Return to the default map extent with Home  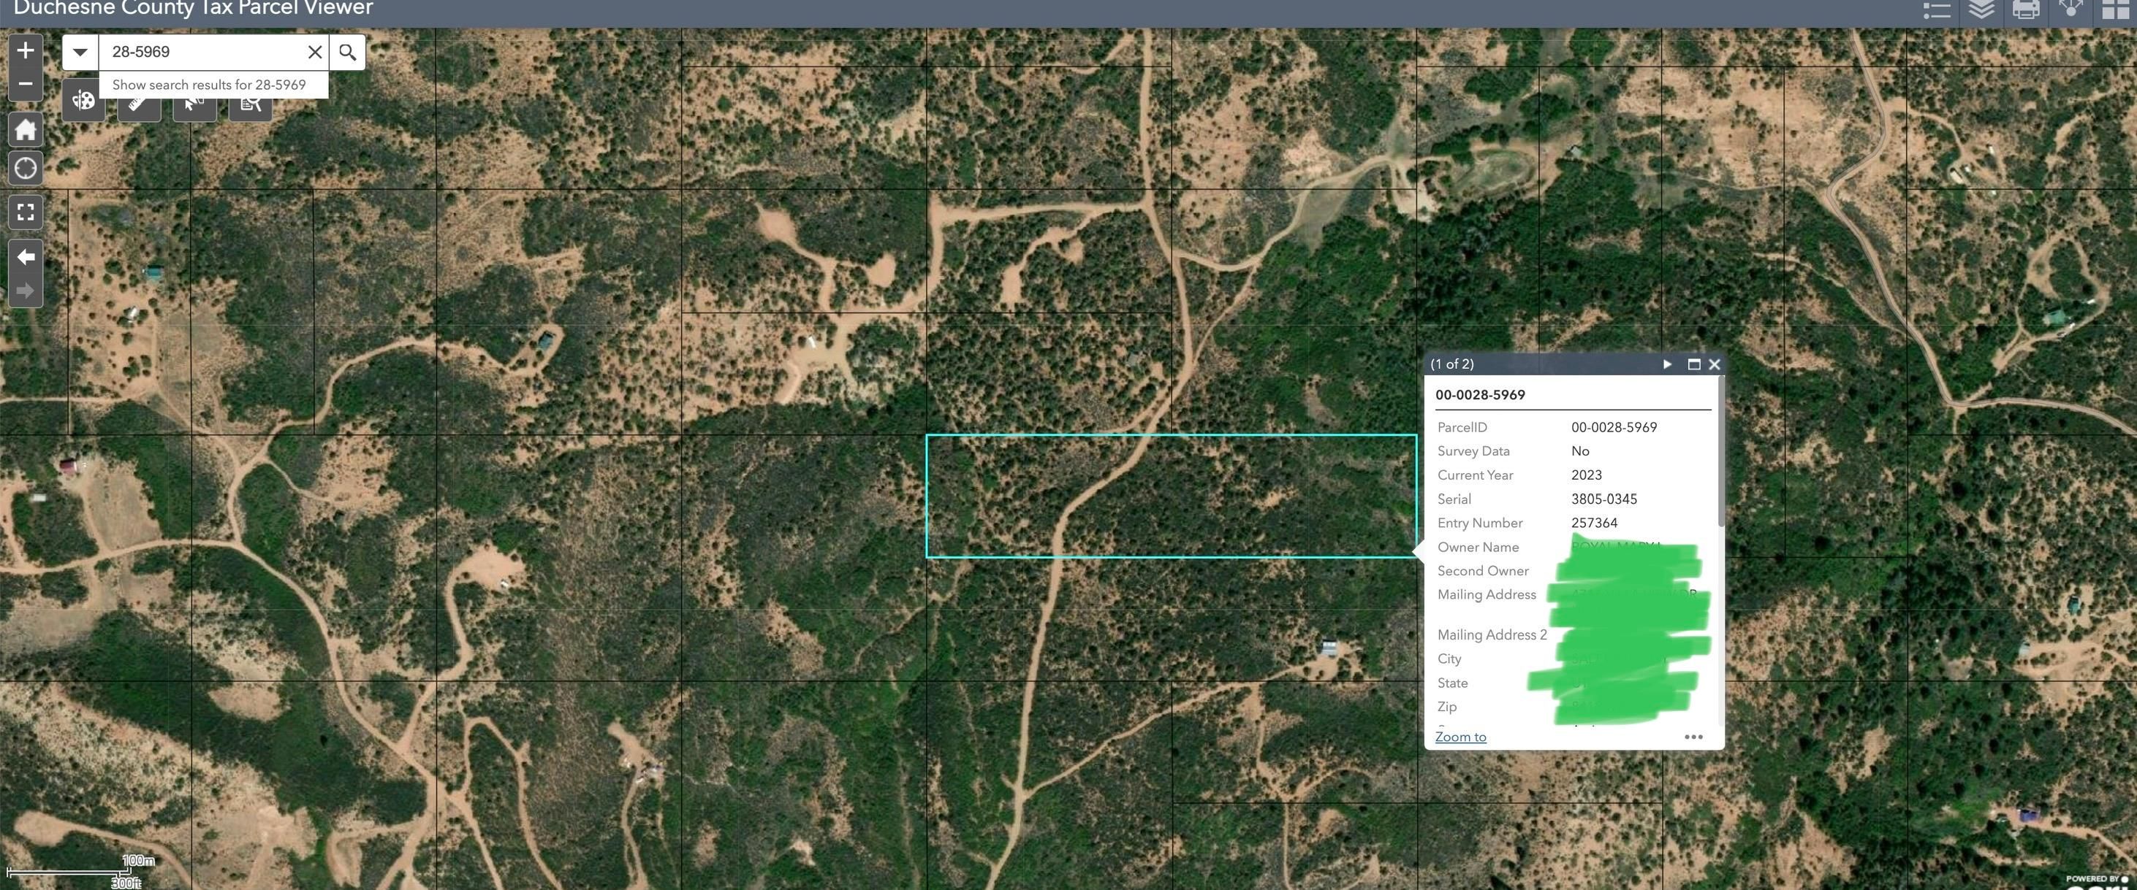(25, 129)
